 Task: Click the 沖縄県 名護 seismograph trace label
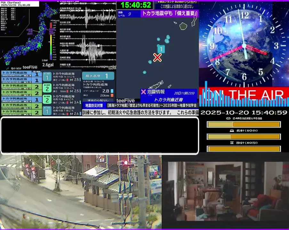coord(65,65)
